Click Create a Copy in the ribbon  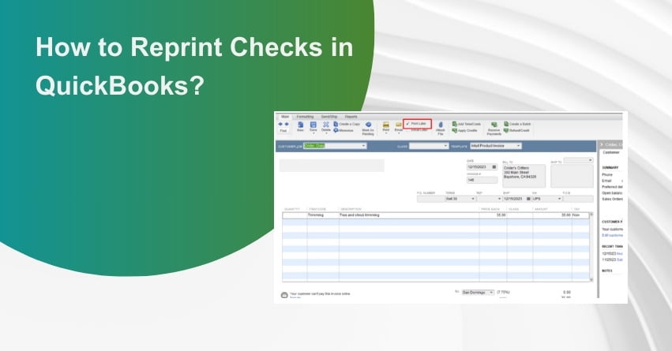tap(347, 124)
